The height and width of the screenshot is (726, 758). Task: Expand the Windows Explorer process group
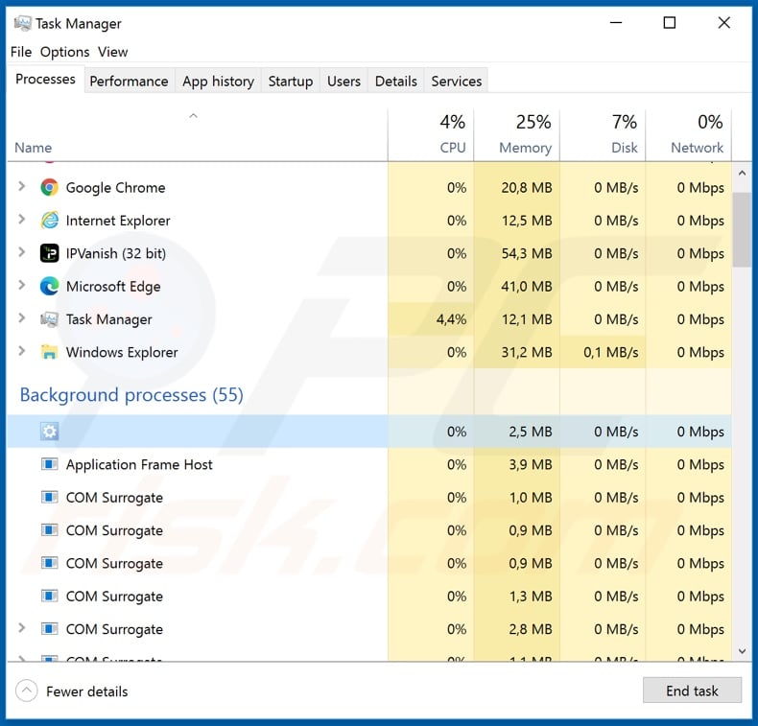pyautogui.click(x=21, y=351)
